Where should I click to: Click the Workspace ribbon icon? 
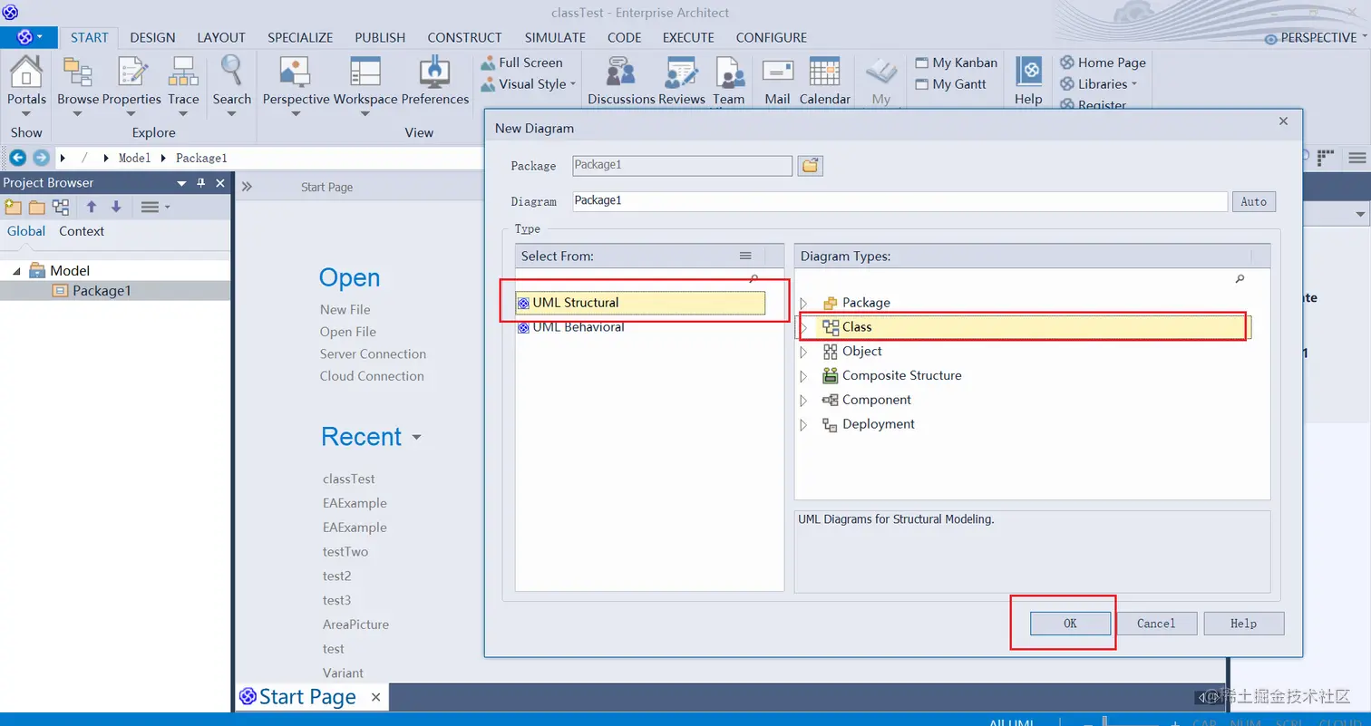point(365,73)
